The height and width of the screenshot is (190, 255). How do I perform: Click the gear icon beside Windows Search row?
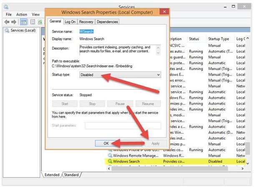(x=110, y=161)
